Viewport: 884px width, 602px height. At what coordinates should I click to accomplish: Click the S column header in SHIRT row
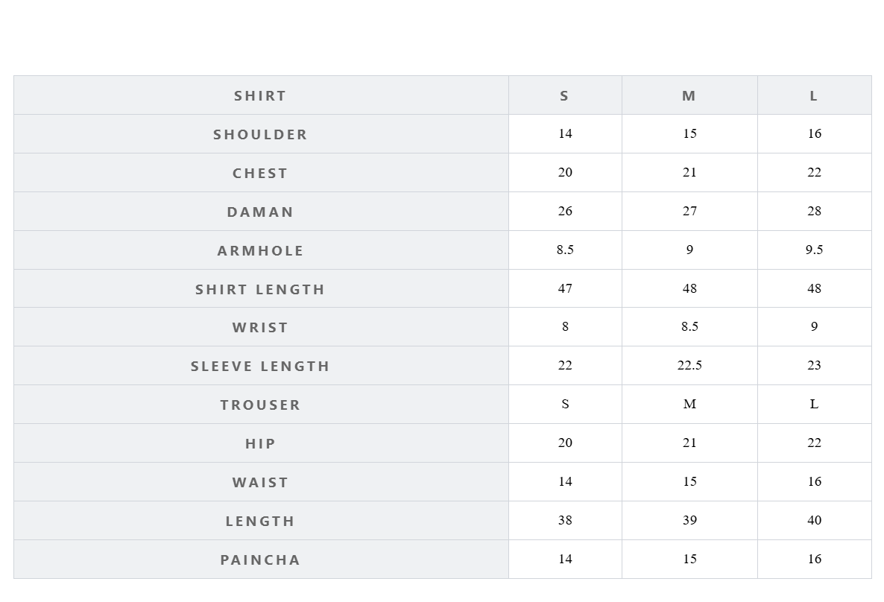tap(564, 95)
